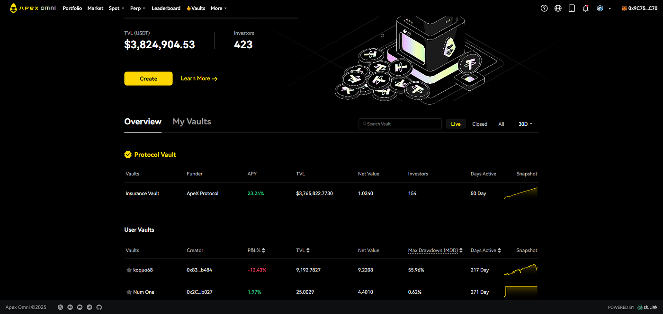Expand the Perp menu dropdown
This screenshot has width=663, height=314.
click(x=137, y=8)
